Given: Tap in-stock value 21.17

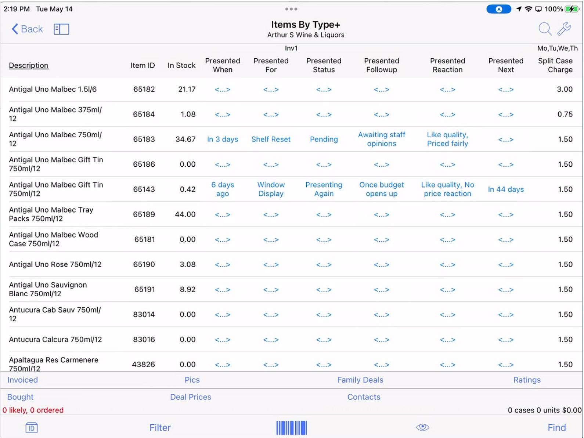Looking at the screenshot, I should (187, 89).
